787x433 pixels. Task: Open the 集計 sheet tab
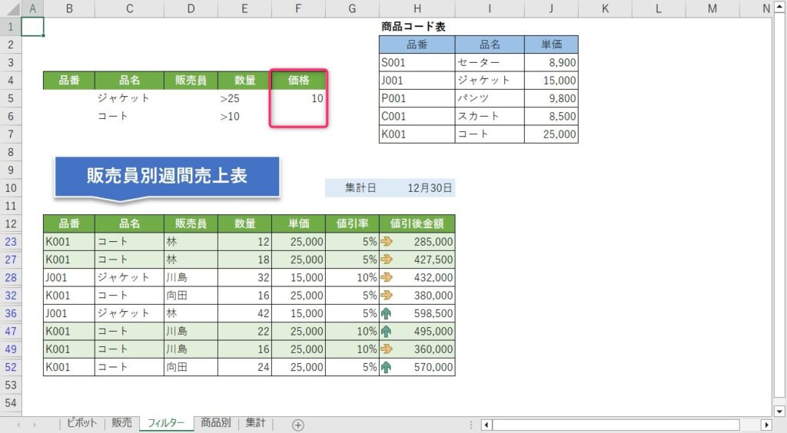click(255, 423)
